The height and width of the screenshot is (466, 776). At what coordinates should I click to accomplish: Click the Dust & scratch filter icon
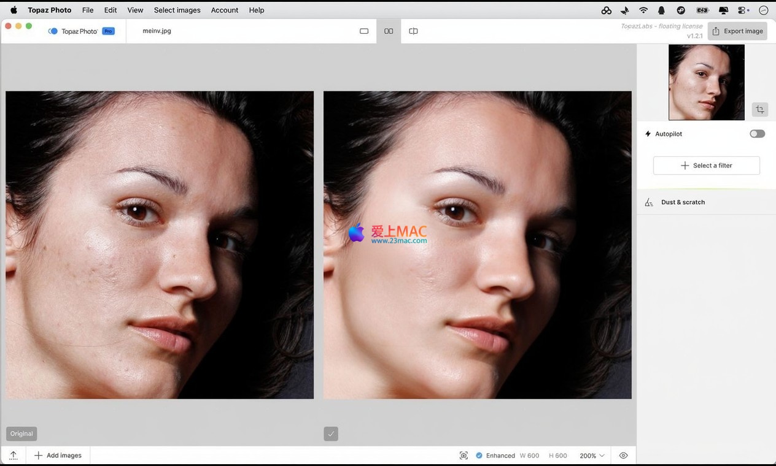tap(649, 202)
